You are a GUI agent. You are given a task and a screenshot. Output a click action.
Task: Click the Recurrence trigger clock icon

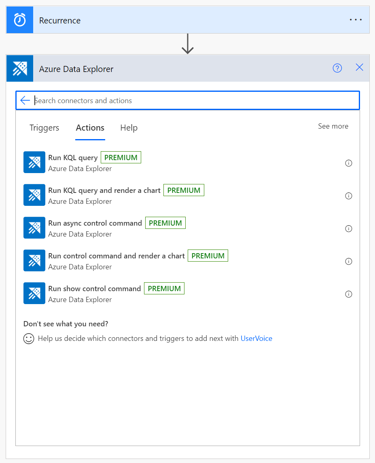pyautogui.click(x=19, y=19)
